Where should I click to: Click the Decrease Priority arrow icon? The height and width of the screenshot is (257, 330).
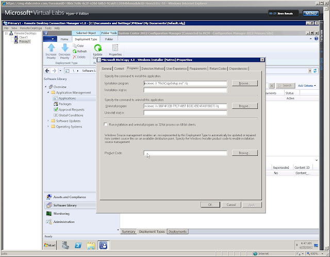tap(65, 48)
